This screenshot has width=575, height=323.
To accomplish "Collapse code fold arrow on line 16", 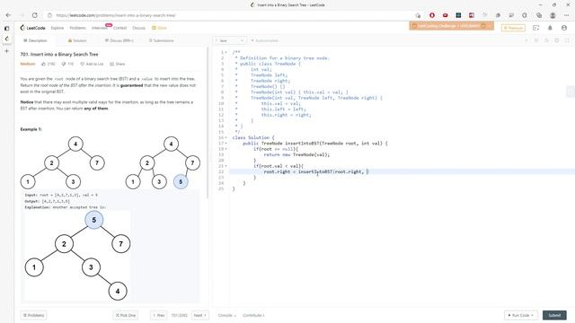I will (x=226, y=137).
